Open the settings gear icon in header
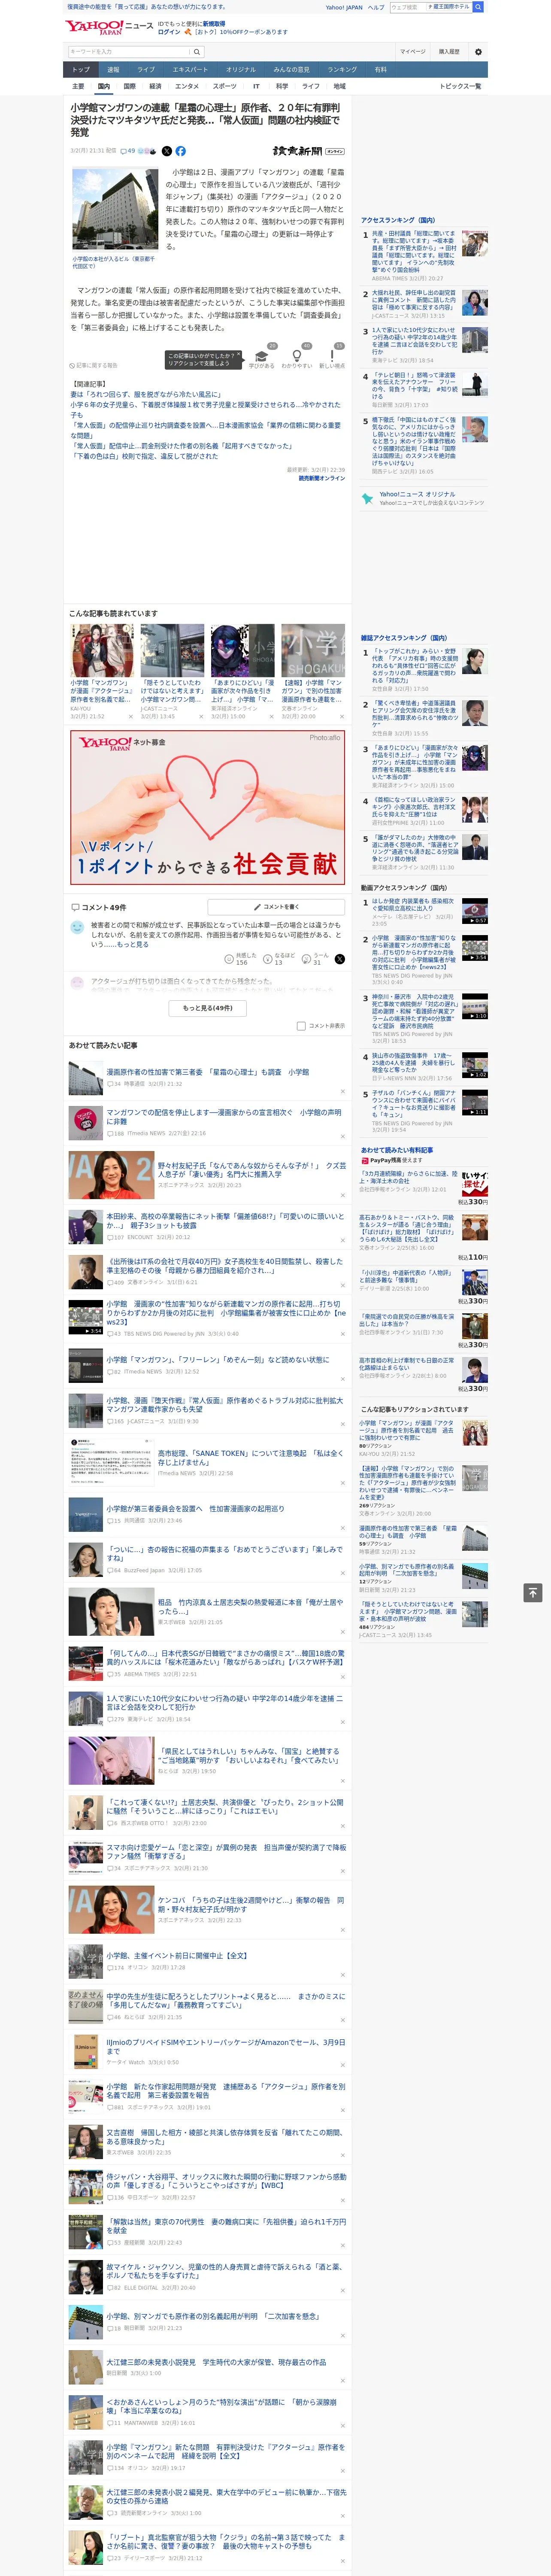Screen dimensions: 551x2576 pyautogui.click(x=478, y=51)
